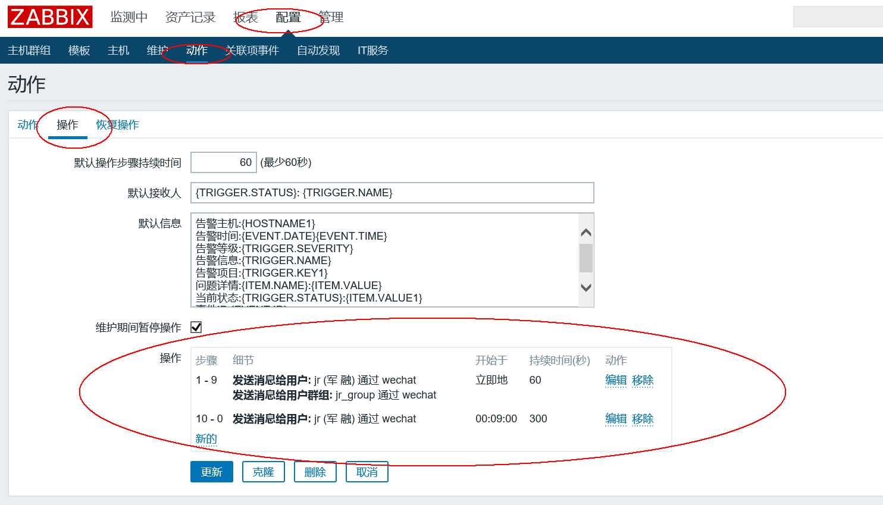Go to 主机 submenu
The image size is (883, 505).
click(118, 51)
